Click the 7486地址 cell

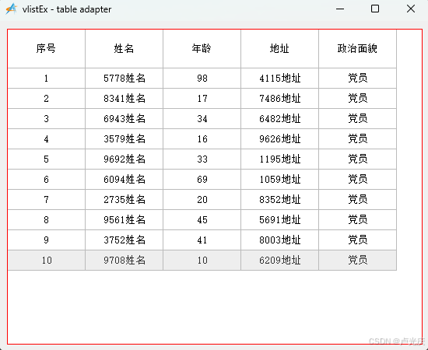point(280,99)
